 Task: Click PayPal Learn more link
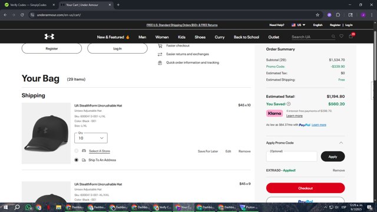pyautogui.click(x=319, y=125)
